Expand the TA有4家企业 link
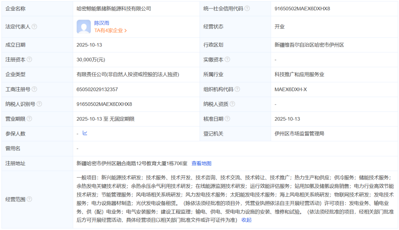Viewport: 399px width, 230px height. (110, 31)
